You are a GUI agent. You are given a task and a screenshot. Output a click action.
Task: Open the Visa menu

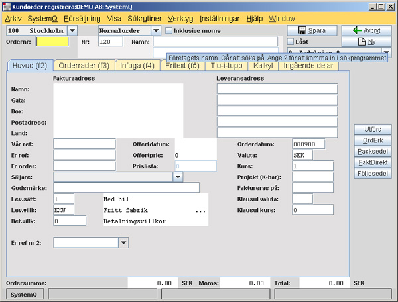114,19
